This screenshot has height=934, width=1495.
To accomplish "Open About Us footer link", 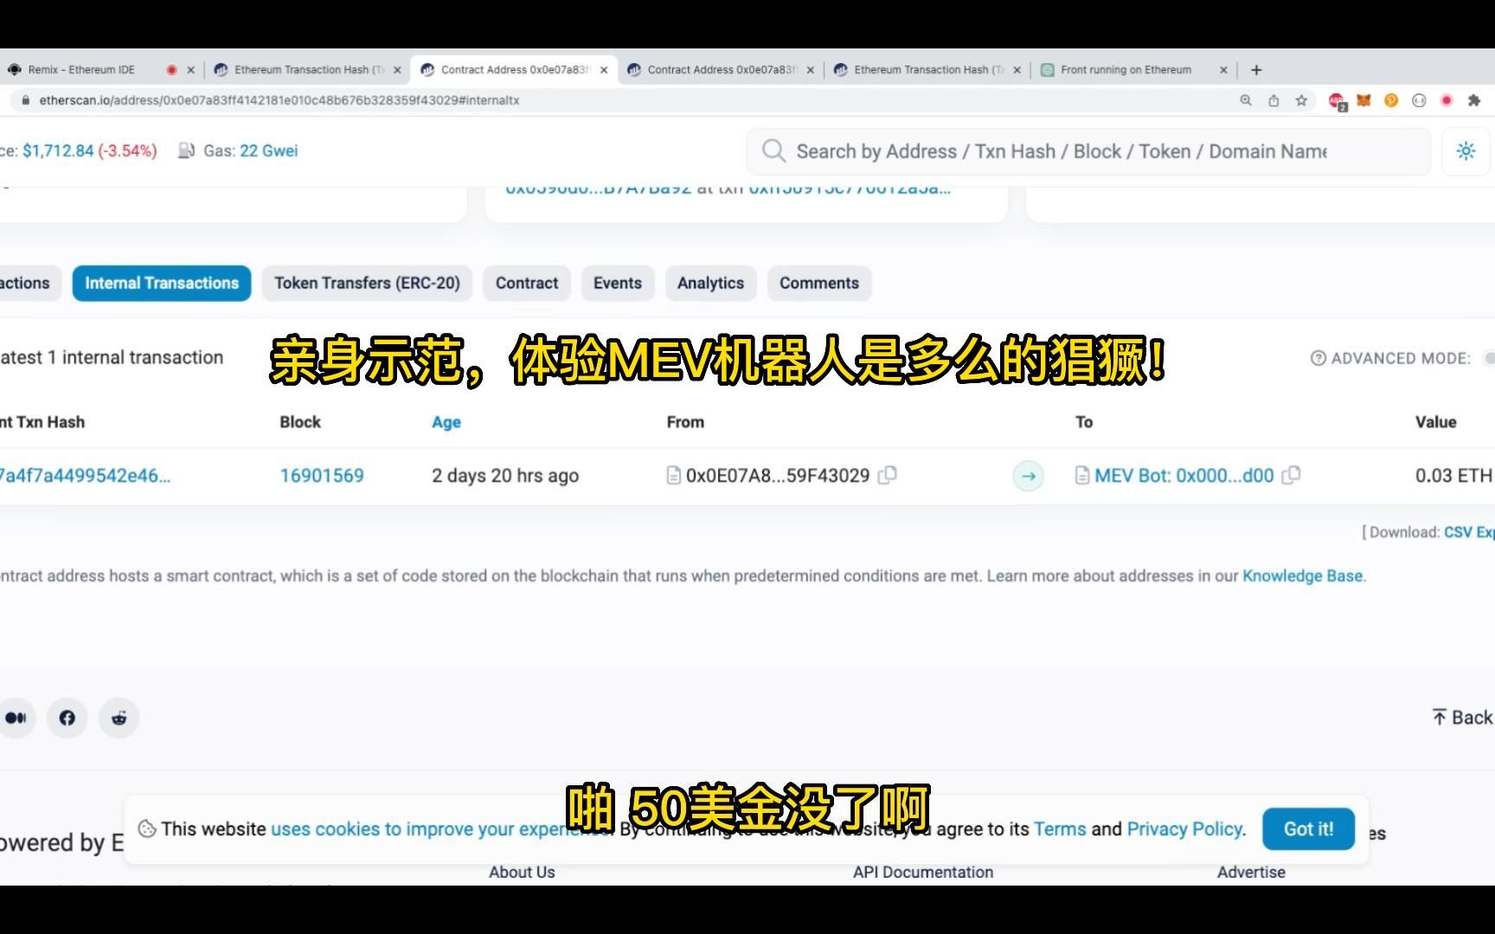I will pos(522,873).
